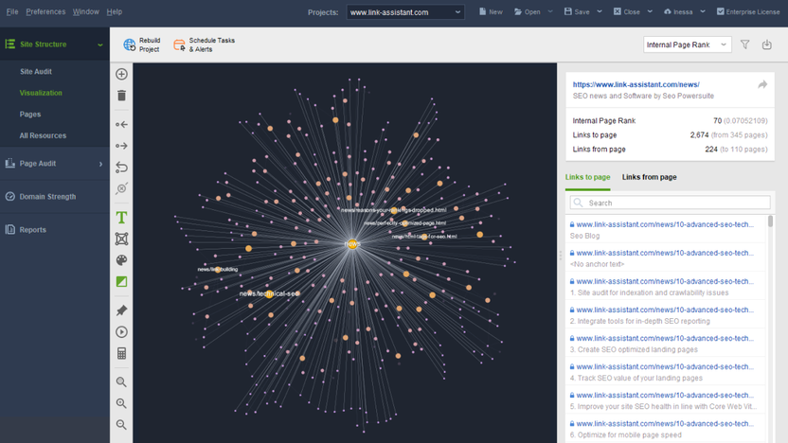Open the Preferences menu
788x443 pixels.
point(45,12)
